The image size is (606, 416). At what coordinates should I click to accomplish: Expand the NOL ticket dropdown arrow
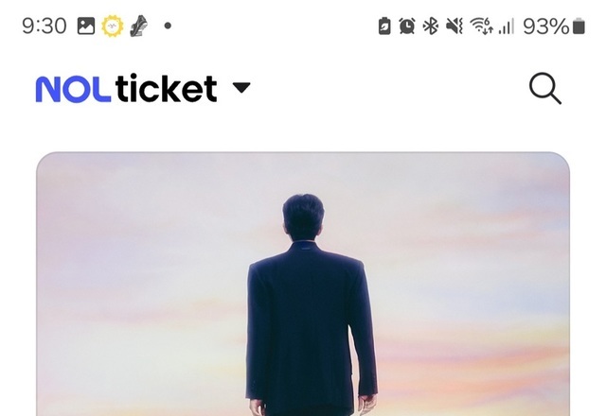[x=241, y=88]
